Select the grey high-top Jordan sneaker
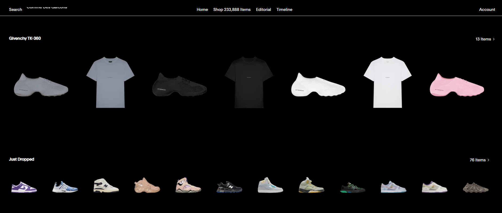502x213 pixels. click(271, 185)
